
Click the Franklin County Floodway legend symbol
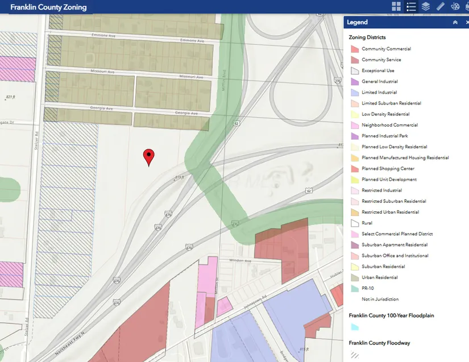coord(355,355)
